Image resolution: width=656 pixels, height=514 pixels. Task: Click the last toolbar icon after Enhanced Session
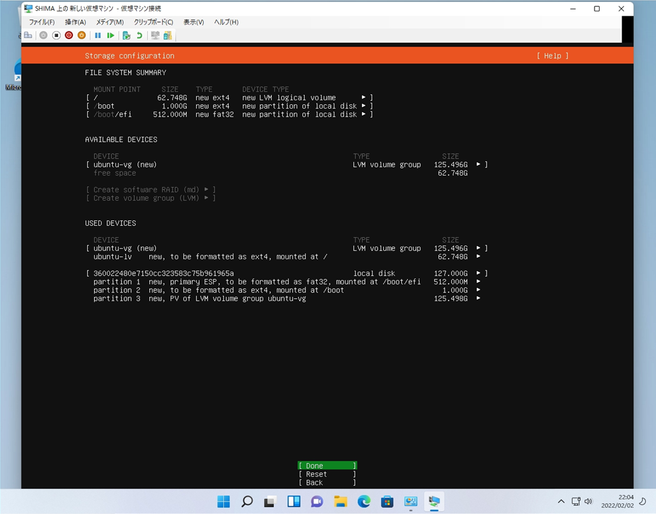[168, 36]
